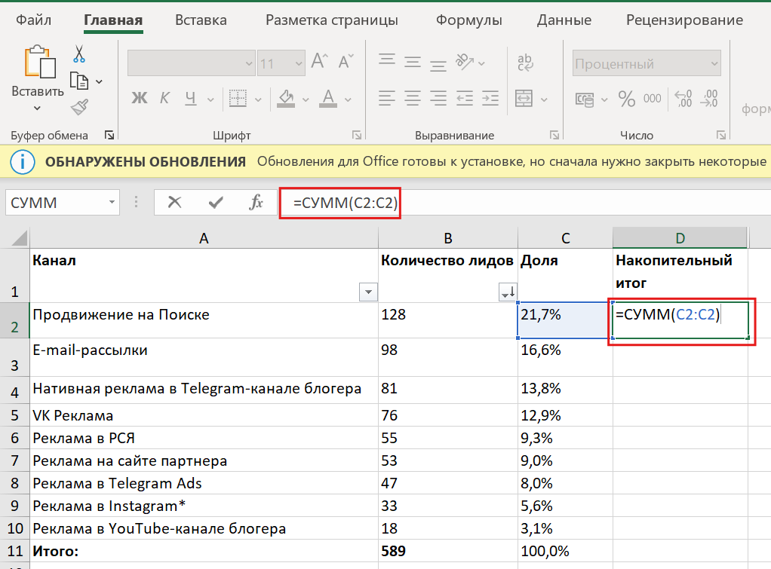Confirm the formula with the checkmark icon
This screenshot has height=569, width=771.
point(217,203)
